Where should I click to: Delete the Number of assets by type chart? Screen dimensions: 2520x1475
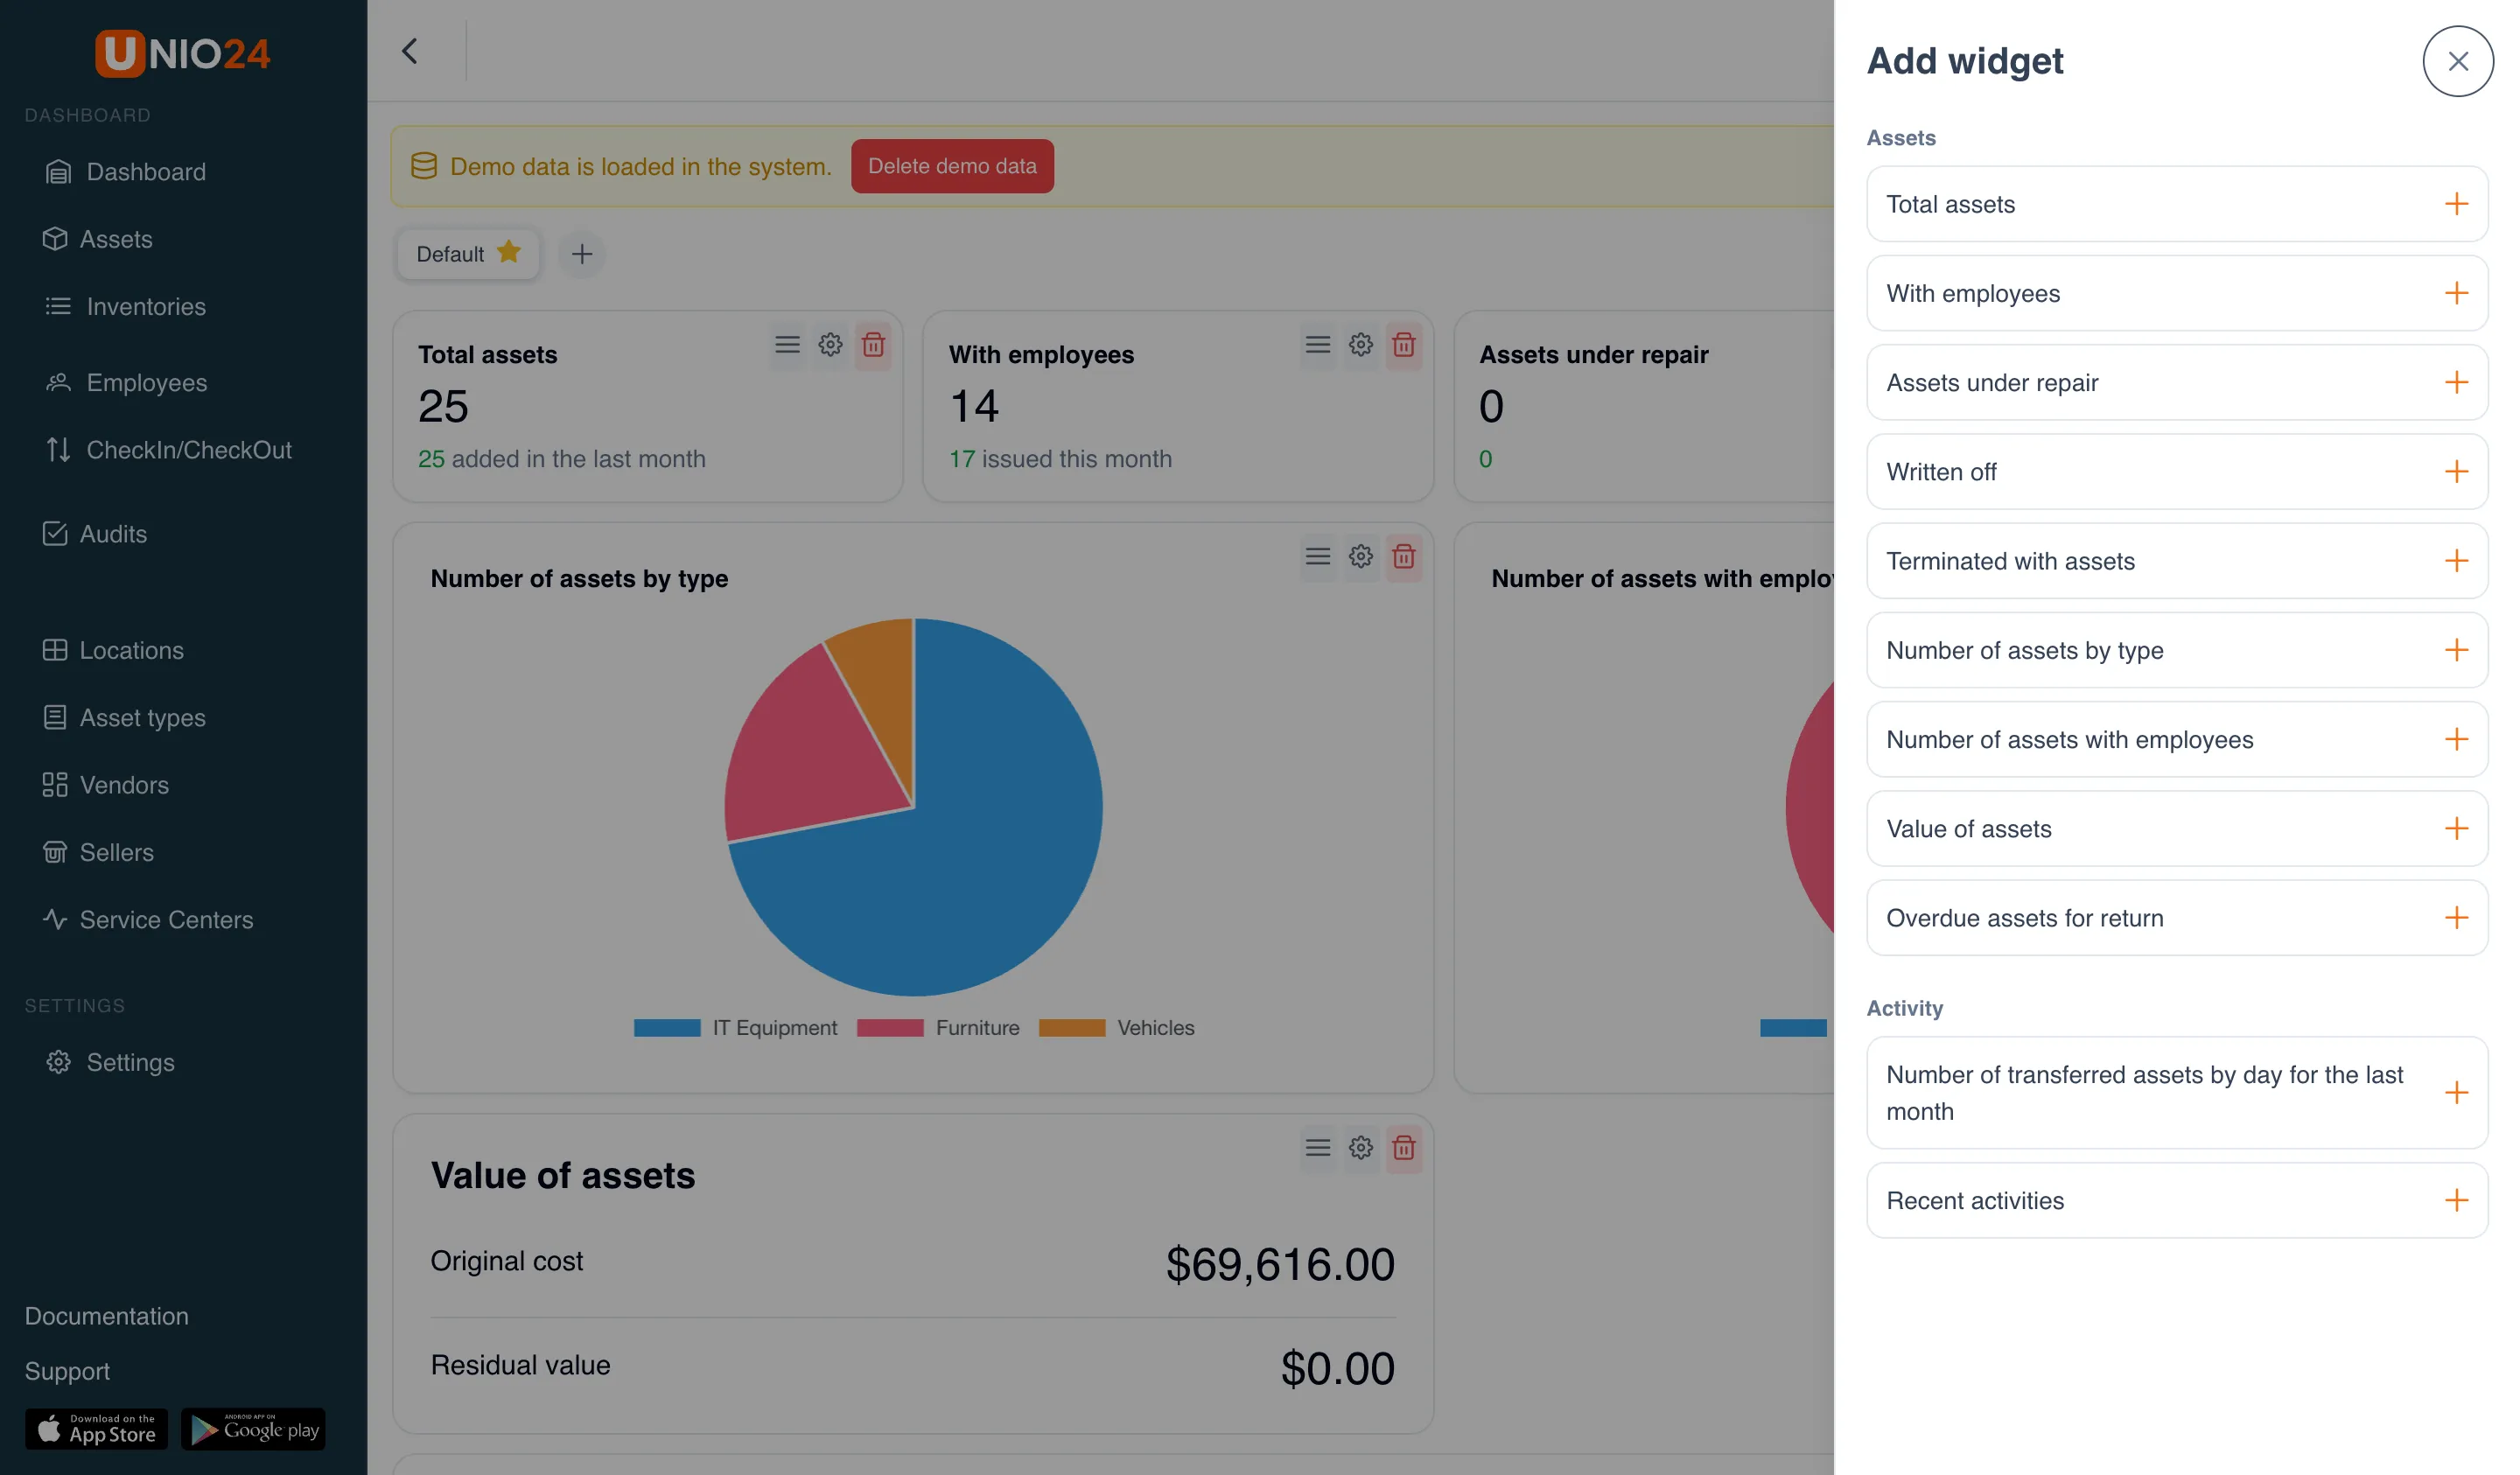point(1404,556)
